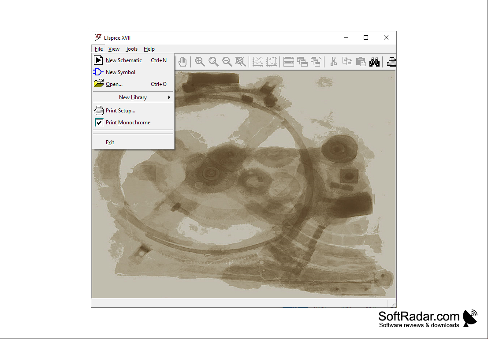Click the Halt hand icon in toolbar
The width and height of the screenshot is (488, 339).
tap(183, 62)
